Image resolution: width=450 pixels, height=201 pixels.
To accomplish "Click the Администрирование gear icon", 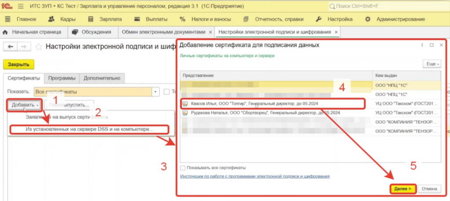I will tap(368, 19).
